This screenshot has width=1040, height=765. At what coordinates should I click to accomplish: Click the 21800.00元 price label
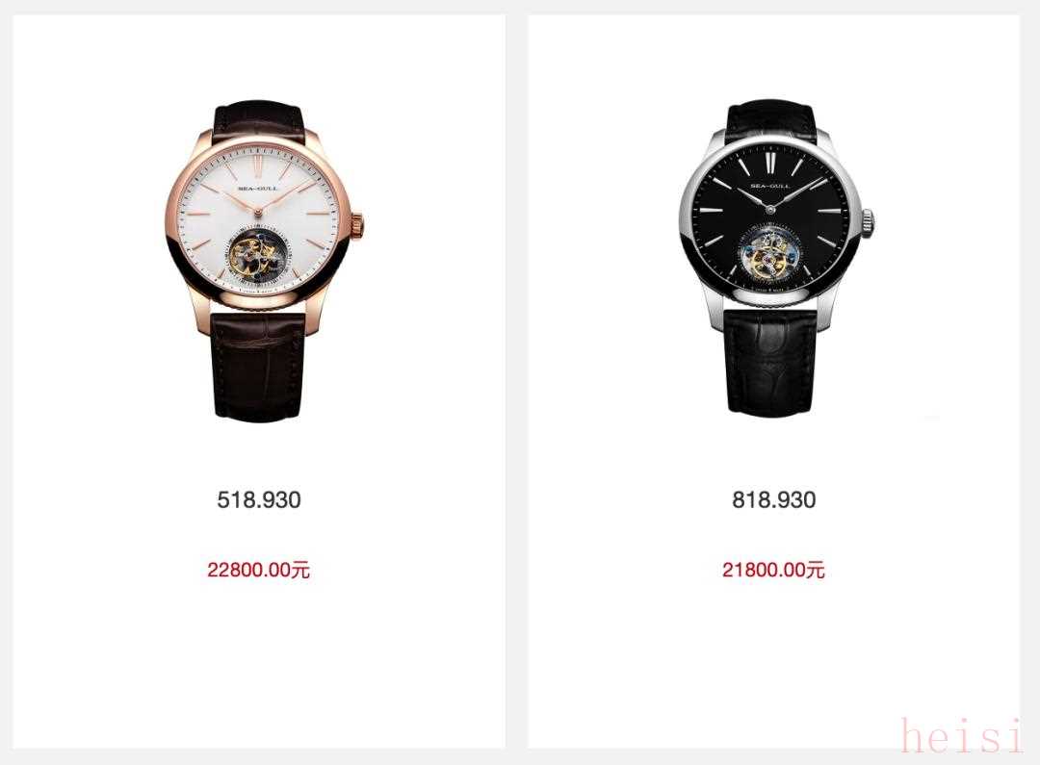(773, 570)
